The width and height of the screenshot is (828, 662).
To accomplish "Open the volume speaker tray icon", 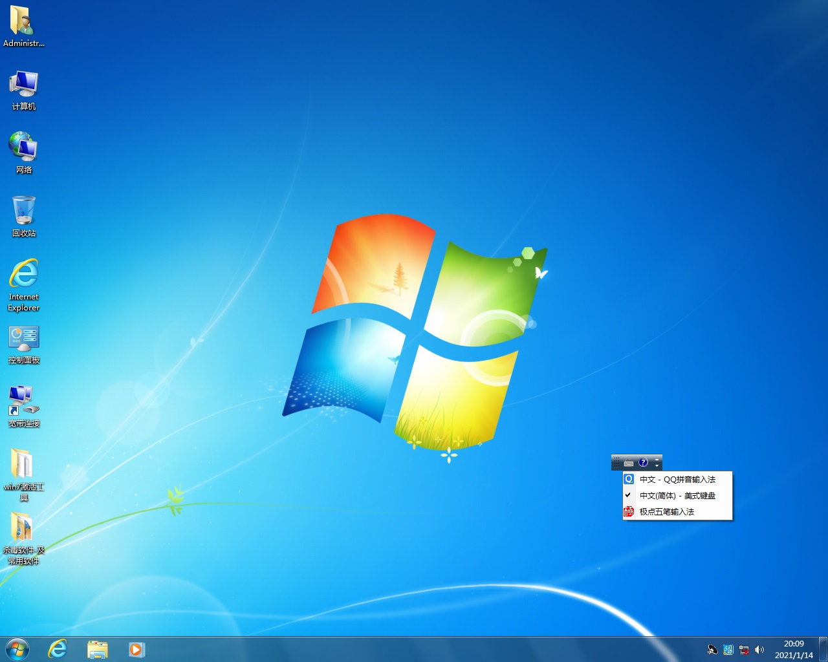I will click(x=759, y=650).
